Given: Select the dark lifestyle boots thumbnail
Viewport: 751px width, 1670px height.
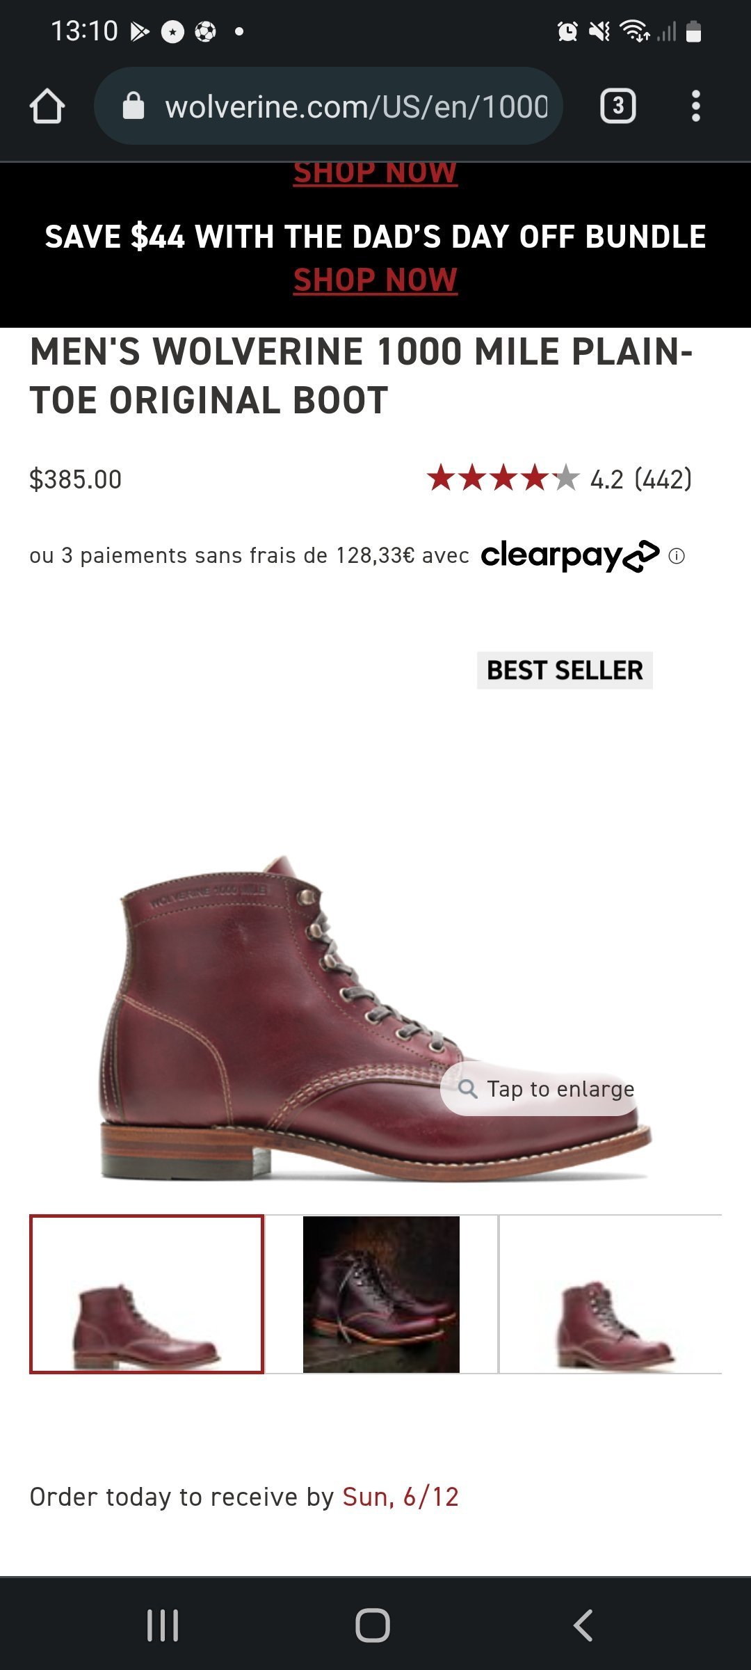Looking at the screenshot, I should 381,1294.
